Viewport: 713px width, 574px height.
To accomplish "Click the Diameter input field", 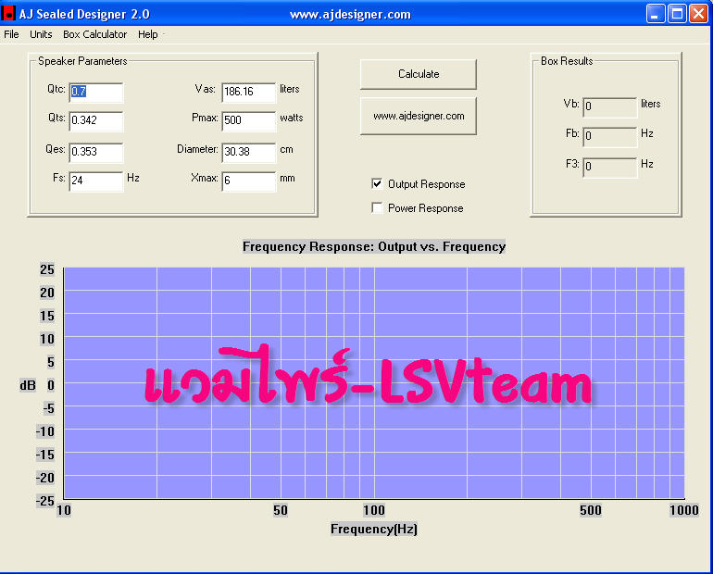I will click(x=249, y=152).
